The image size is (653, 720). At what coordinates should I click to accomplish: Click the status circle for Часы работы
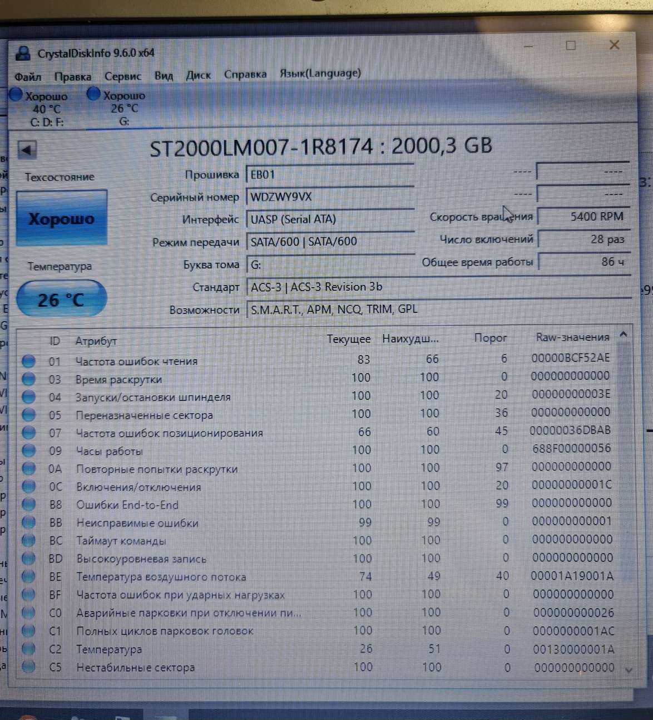[x=28, y=450]
